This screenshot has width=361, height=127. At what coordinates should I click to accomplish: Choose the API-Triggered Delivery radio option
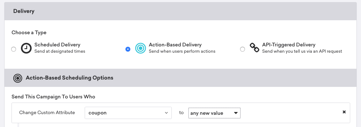tap(243, 49)
